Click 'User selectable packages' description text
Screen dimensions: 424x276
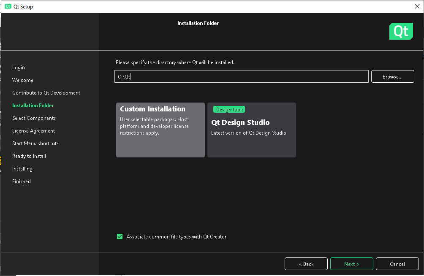point(154,126)
